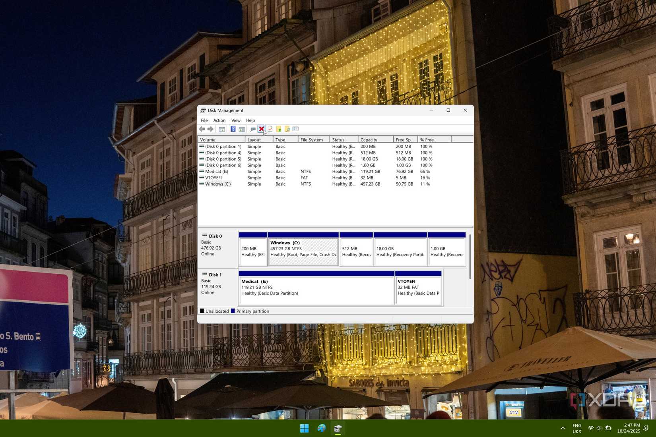This screenshot has width=656, height=437.
Task: Select the Disk 0 label block
Action: 218,249
